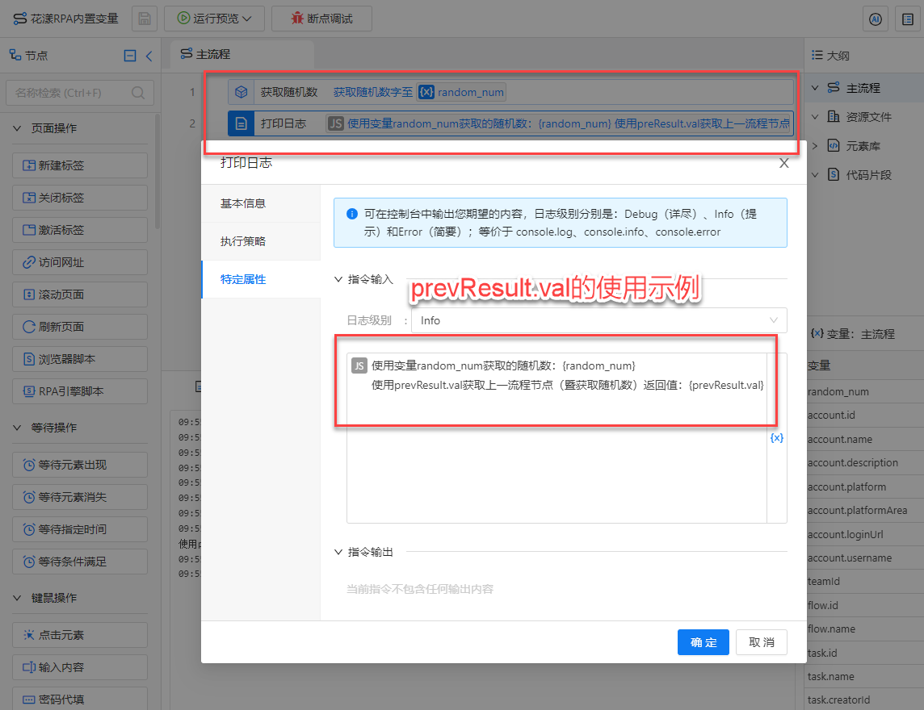Open the 日志级别 Info dropdown
This screenshot has height=710, width=924.
tap(598, 320)
